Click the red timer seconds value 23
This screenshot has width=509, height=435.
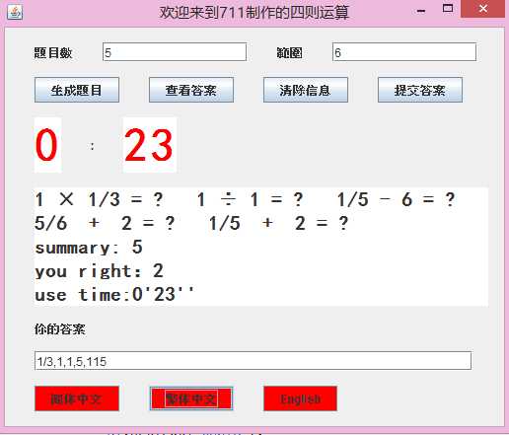pyautogui.click(x=149, y=145)
